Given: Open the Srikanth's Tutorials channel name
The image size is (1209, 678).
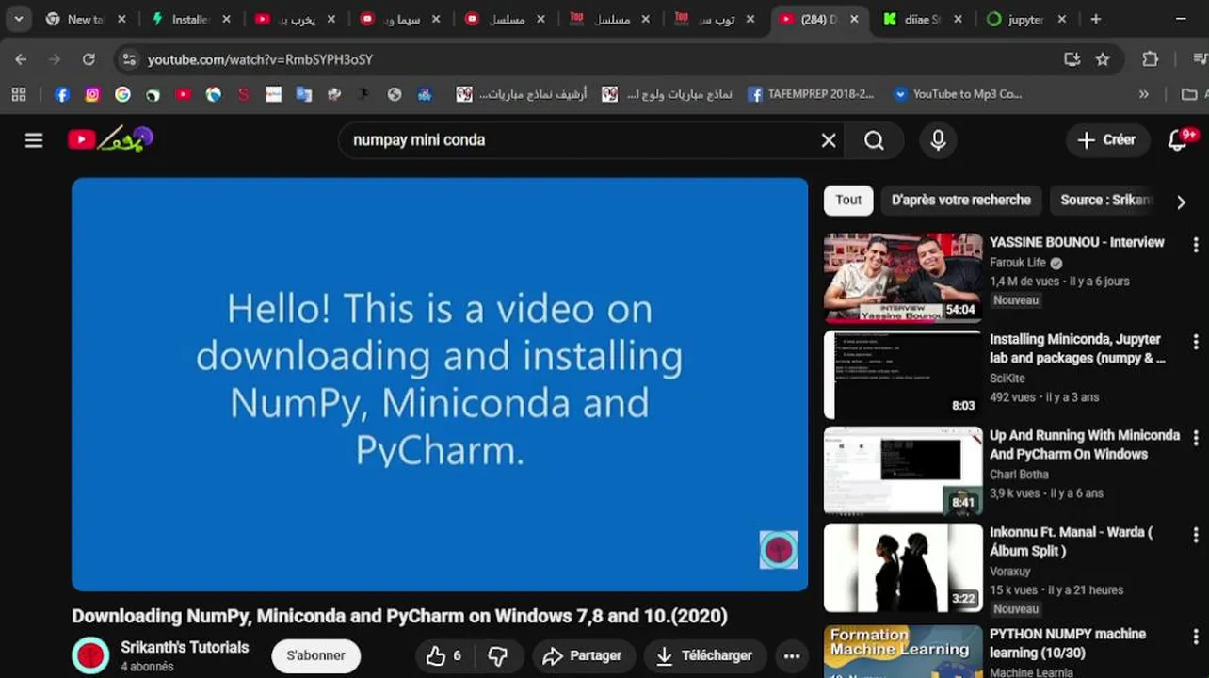Looking at the screenshot, I should (185, 647).
